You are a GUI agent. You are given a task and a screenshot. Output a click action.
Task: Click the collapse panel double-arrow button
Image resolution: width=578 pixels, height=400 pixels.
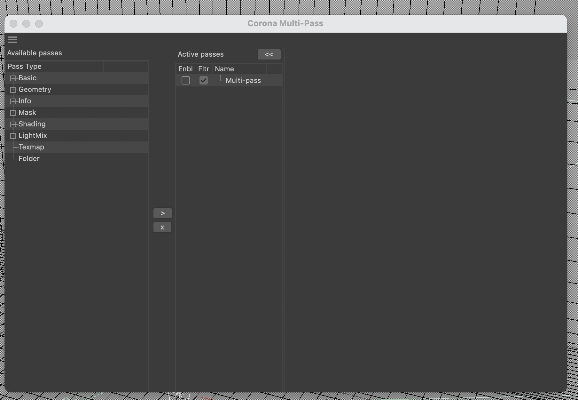(x=269, y=54)
